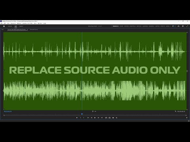
Task: Open the Window menu
Action: [40, 23]
